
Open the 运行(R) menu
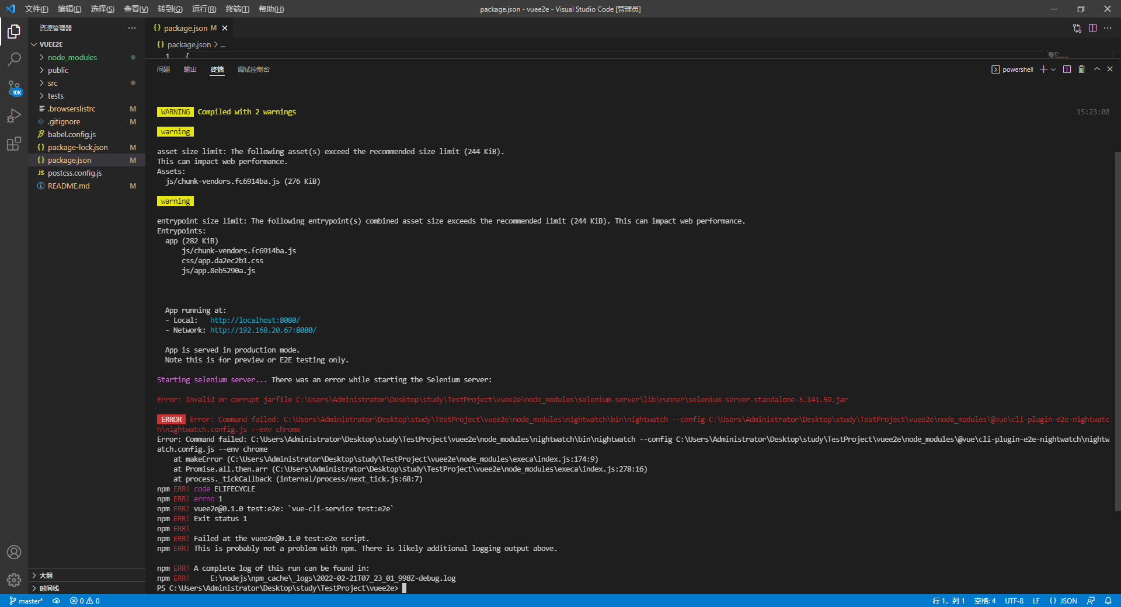coord(204,9)
